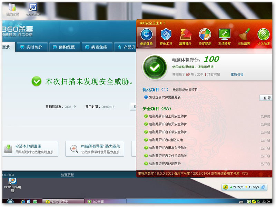Click 安装本地病毒库 card button
The height and width of the screenshot is (207, 276).
coord(30,149)
